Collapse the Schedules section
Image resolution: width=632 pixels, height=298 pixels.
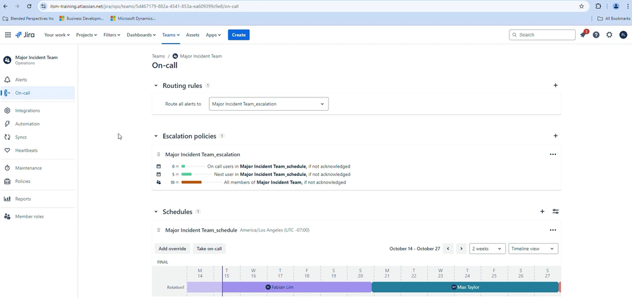(156, 212)
